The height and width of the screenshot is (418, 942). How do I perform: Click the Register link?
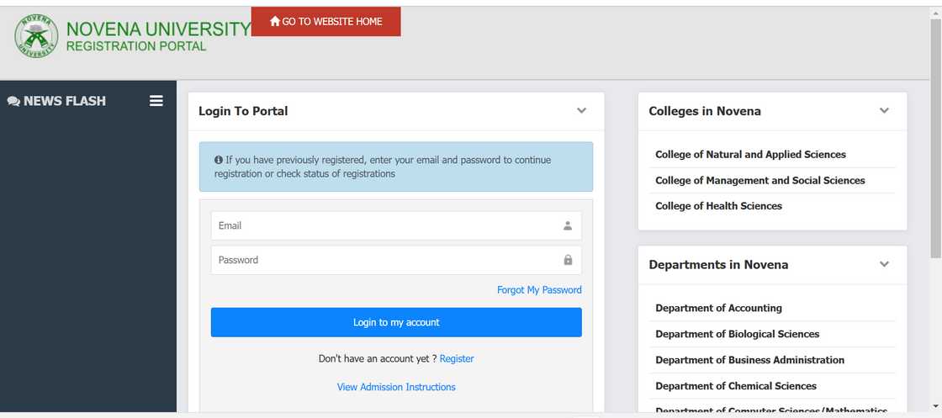pos(457,358)
